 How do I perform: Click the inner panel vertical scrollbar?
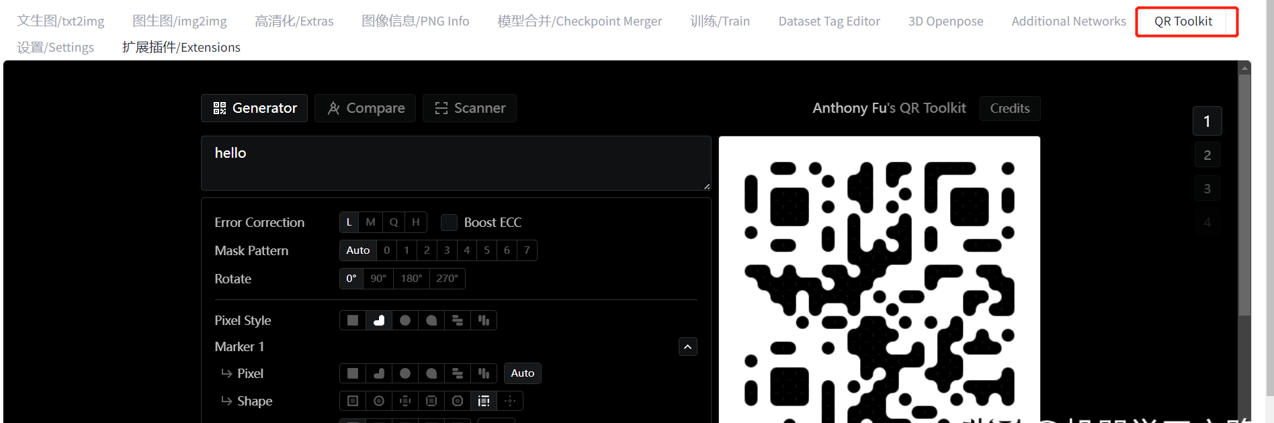pyautogui.click(x=1245, y=195)
